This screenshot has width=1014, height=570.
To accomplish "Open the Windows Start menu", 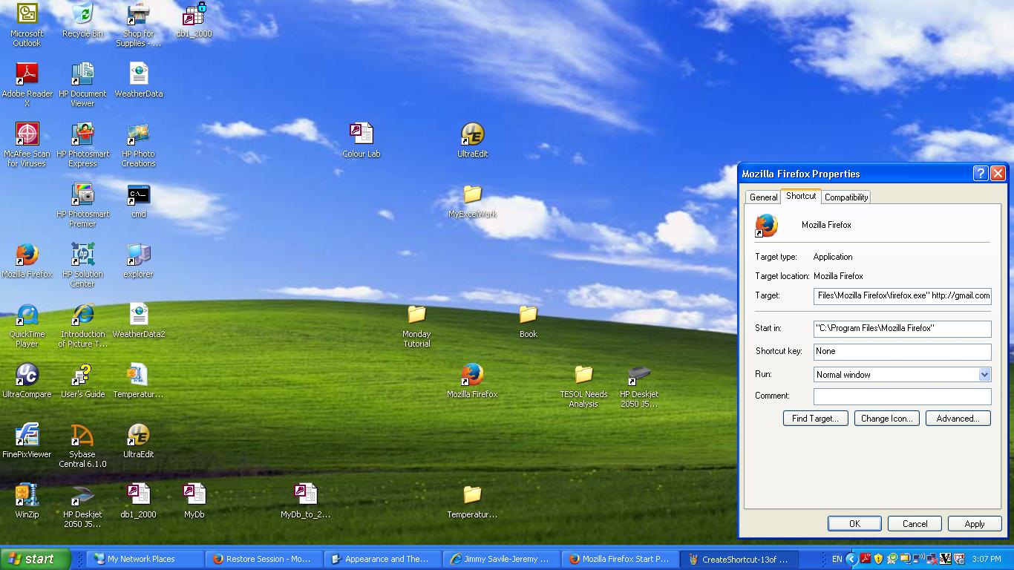I will 35,559.
